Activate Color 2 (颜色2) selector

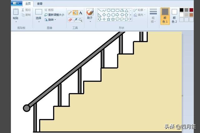click(x=174, y=16)
